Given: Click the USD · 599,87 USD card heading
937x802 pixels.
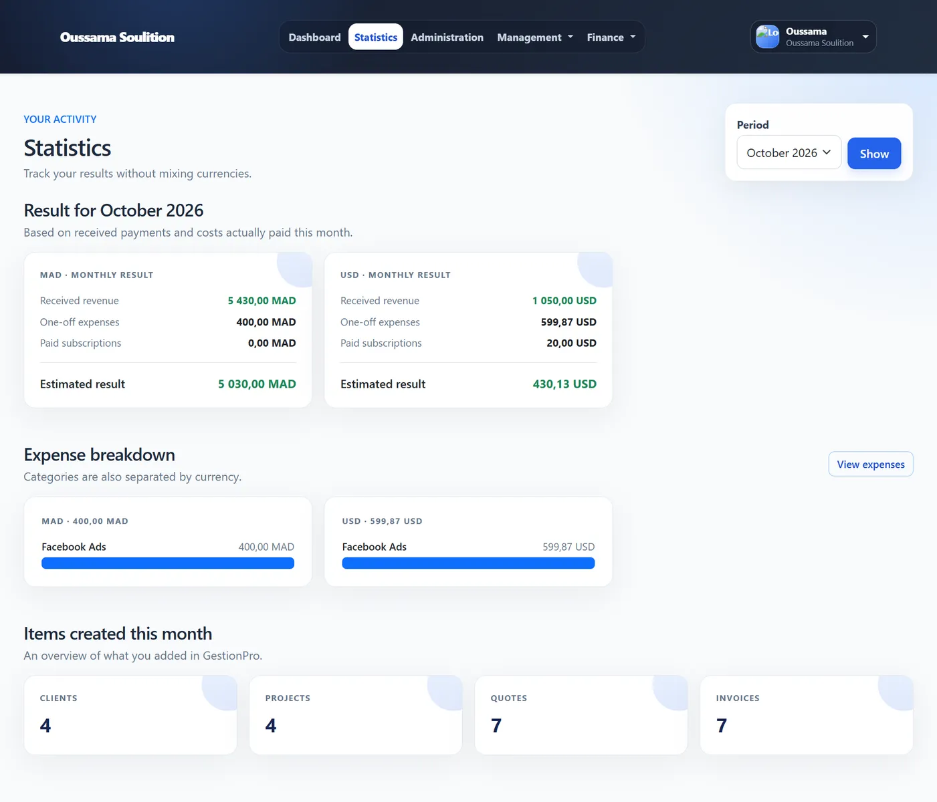Looking at the screenshot, I should [x=382, y=521].
